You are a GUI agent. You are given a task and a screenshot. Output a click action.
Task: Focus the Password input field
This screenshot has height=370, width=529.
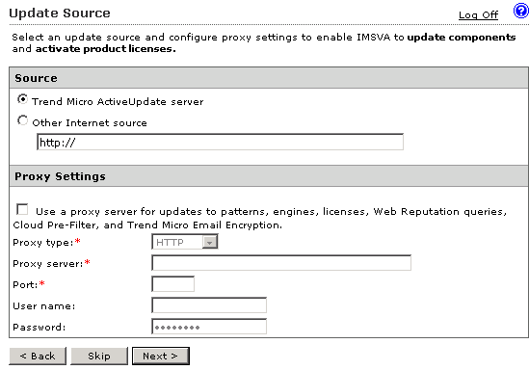(x=209, y=327)
